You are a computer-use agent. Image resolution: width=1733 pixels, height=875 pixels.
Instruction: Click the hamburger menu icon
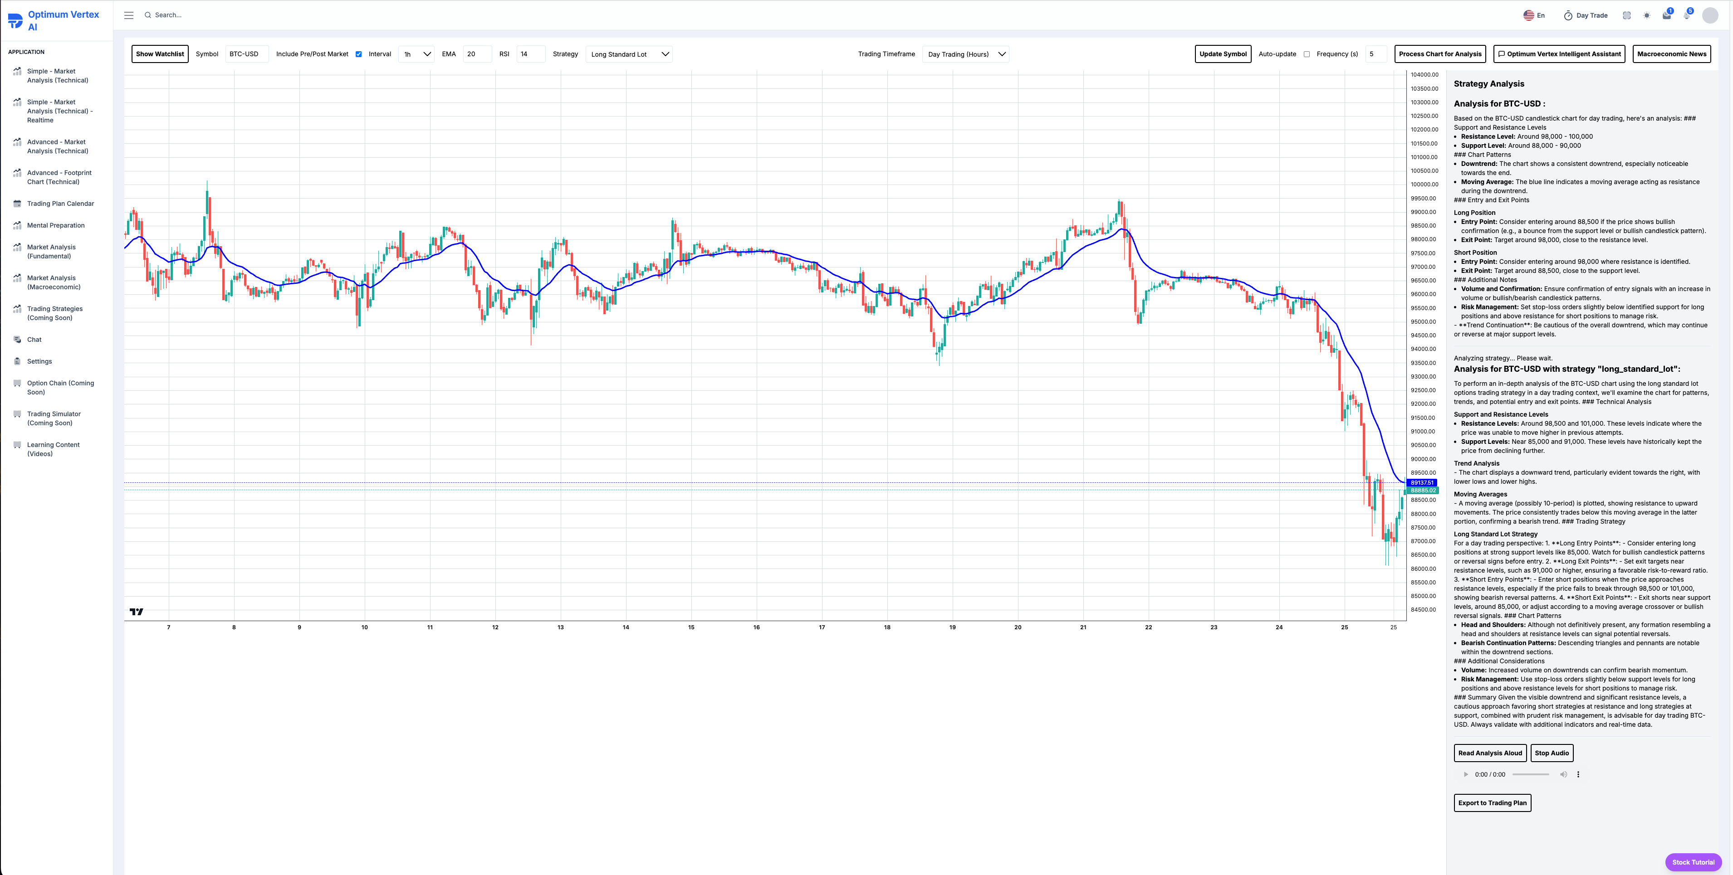pos(128,15)
